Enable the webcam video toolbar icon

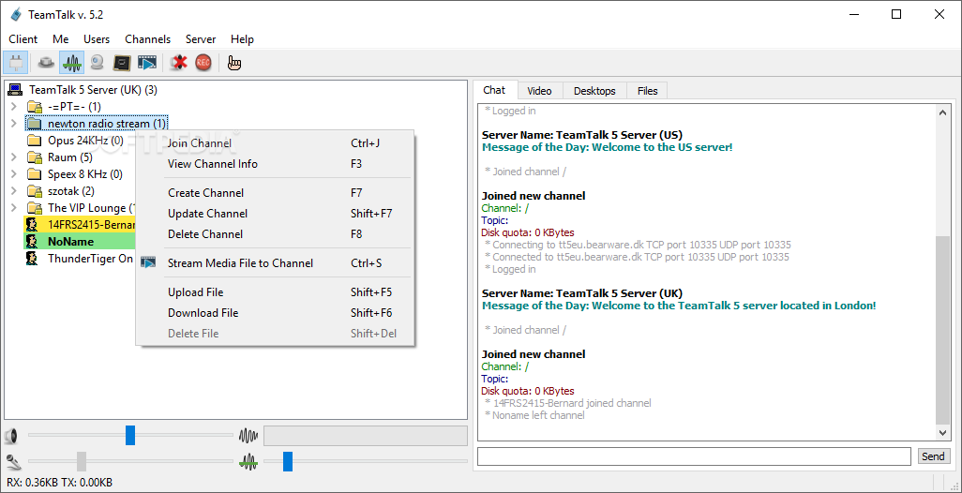(x=97, y=63)
